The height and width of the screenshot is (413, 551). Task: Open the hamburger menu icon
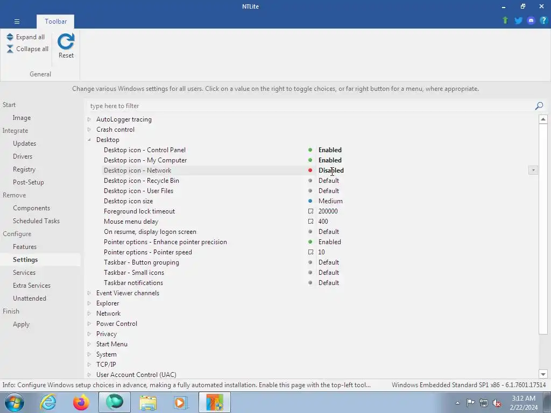tap(17, 22)
